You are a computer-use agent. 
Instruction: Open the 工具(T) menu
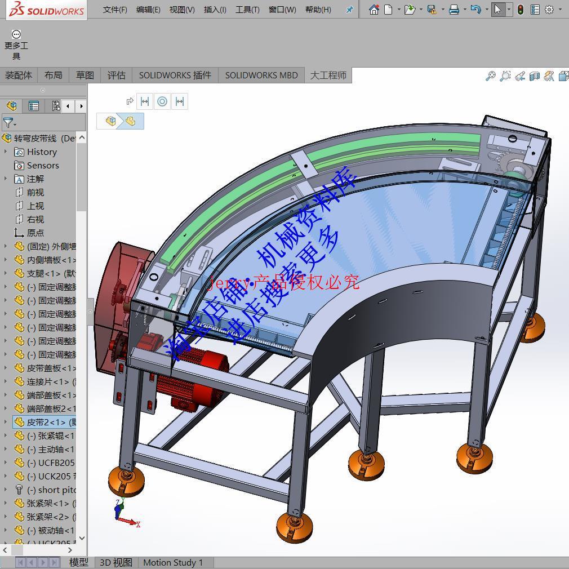(247, 10)
